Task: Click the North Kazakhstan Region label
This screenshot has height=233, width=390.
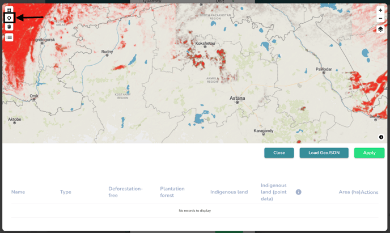Action: click(x=215, y=16)
